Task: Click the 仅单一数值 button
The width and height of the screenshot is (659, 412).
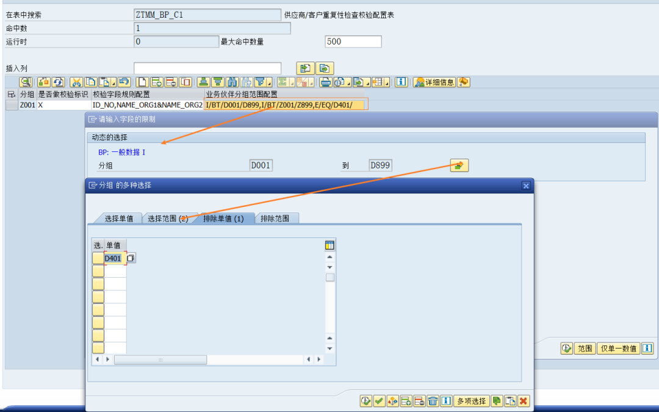Action: coord(619,348)
